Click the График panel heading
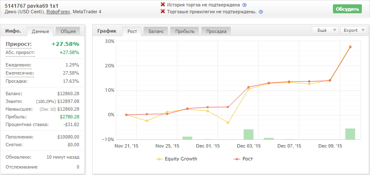 (x=107, y=31)
